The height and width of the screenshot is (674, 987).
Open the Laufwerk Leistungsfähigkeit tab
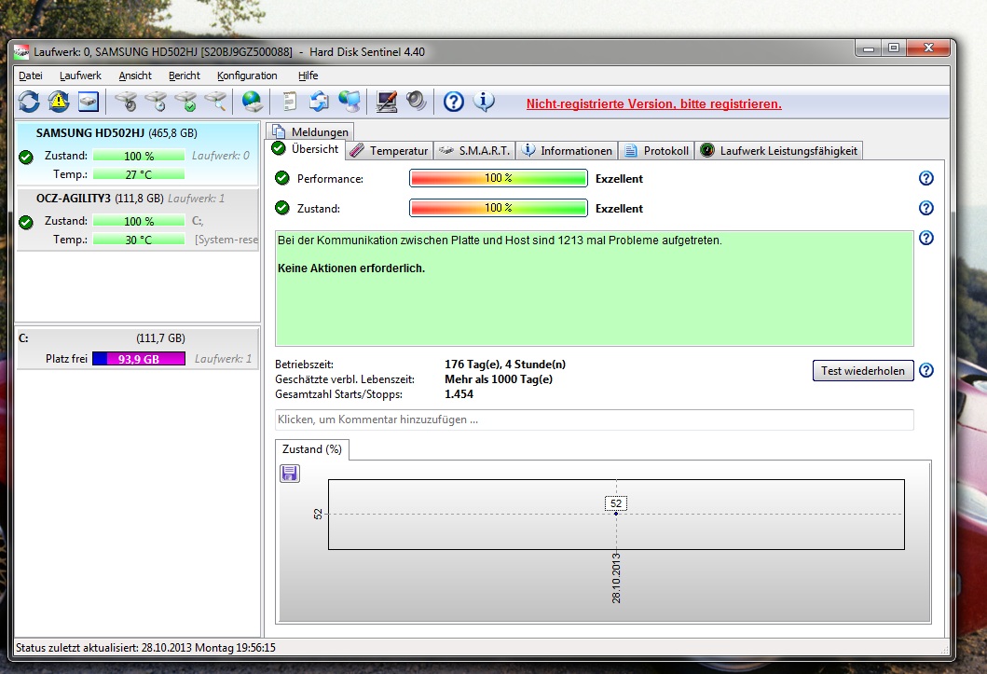click(x=779, y=151)
